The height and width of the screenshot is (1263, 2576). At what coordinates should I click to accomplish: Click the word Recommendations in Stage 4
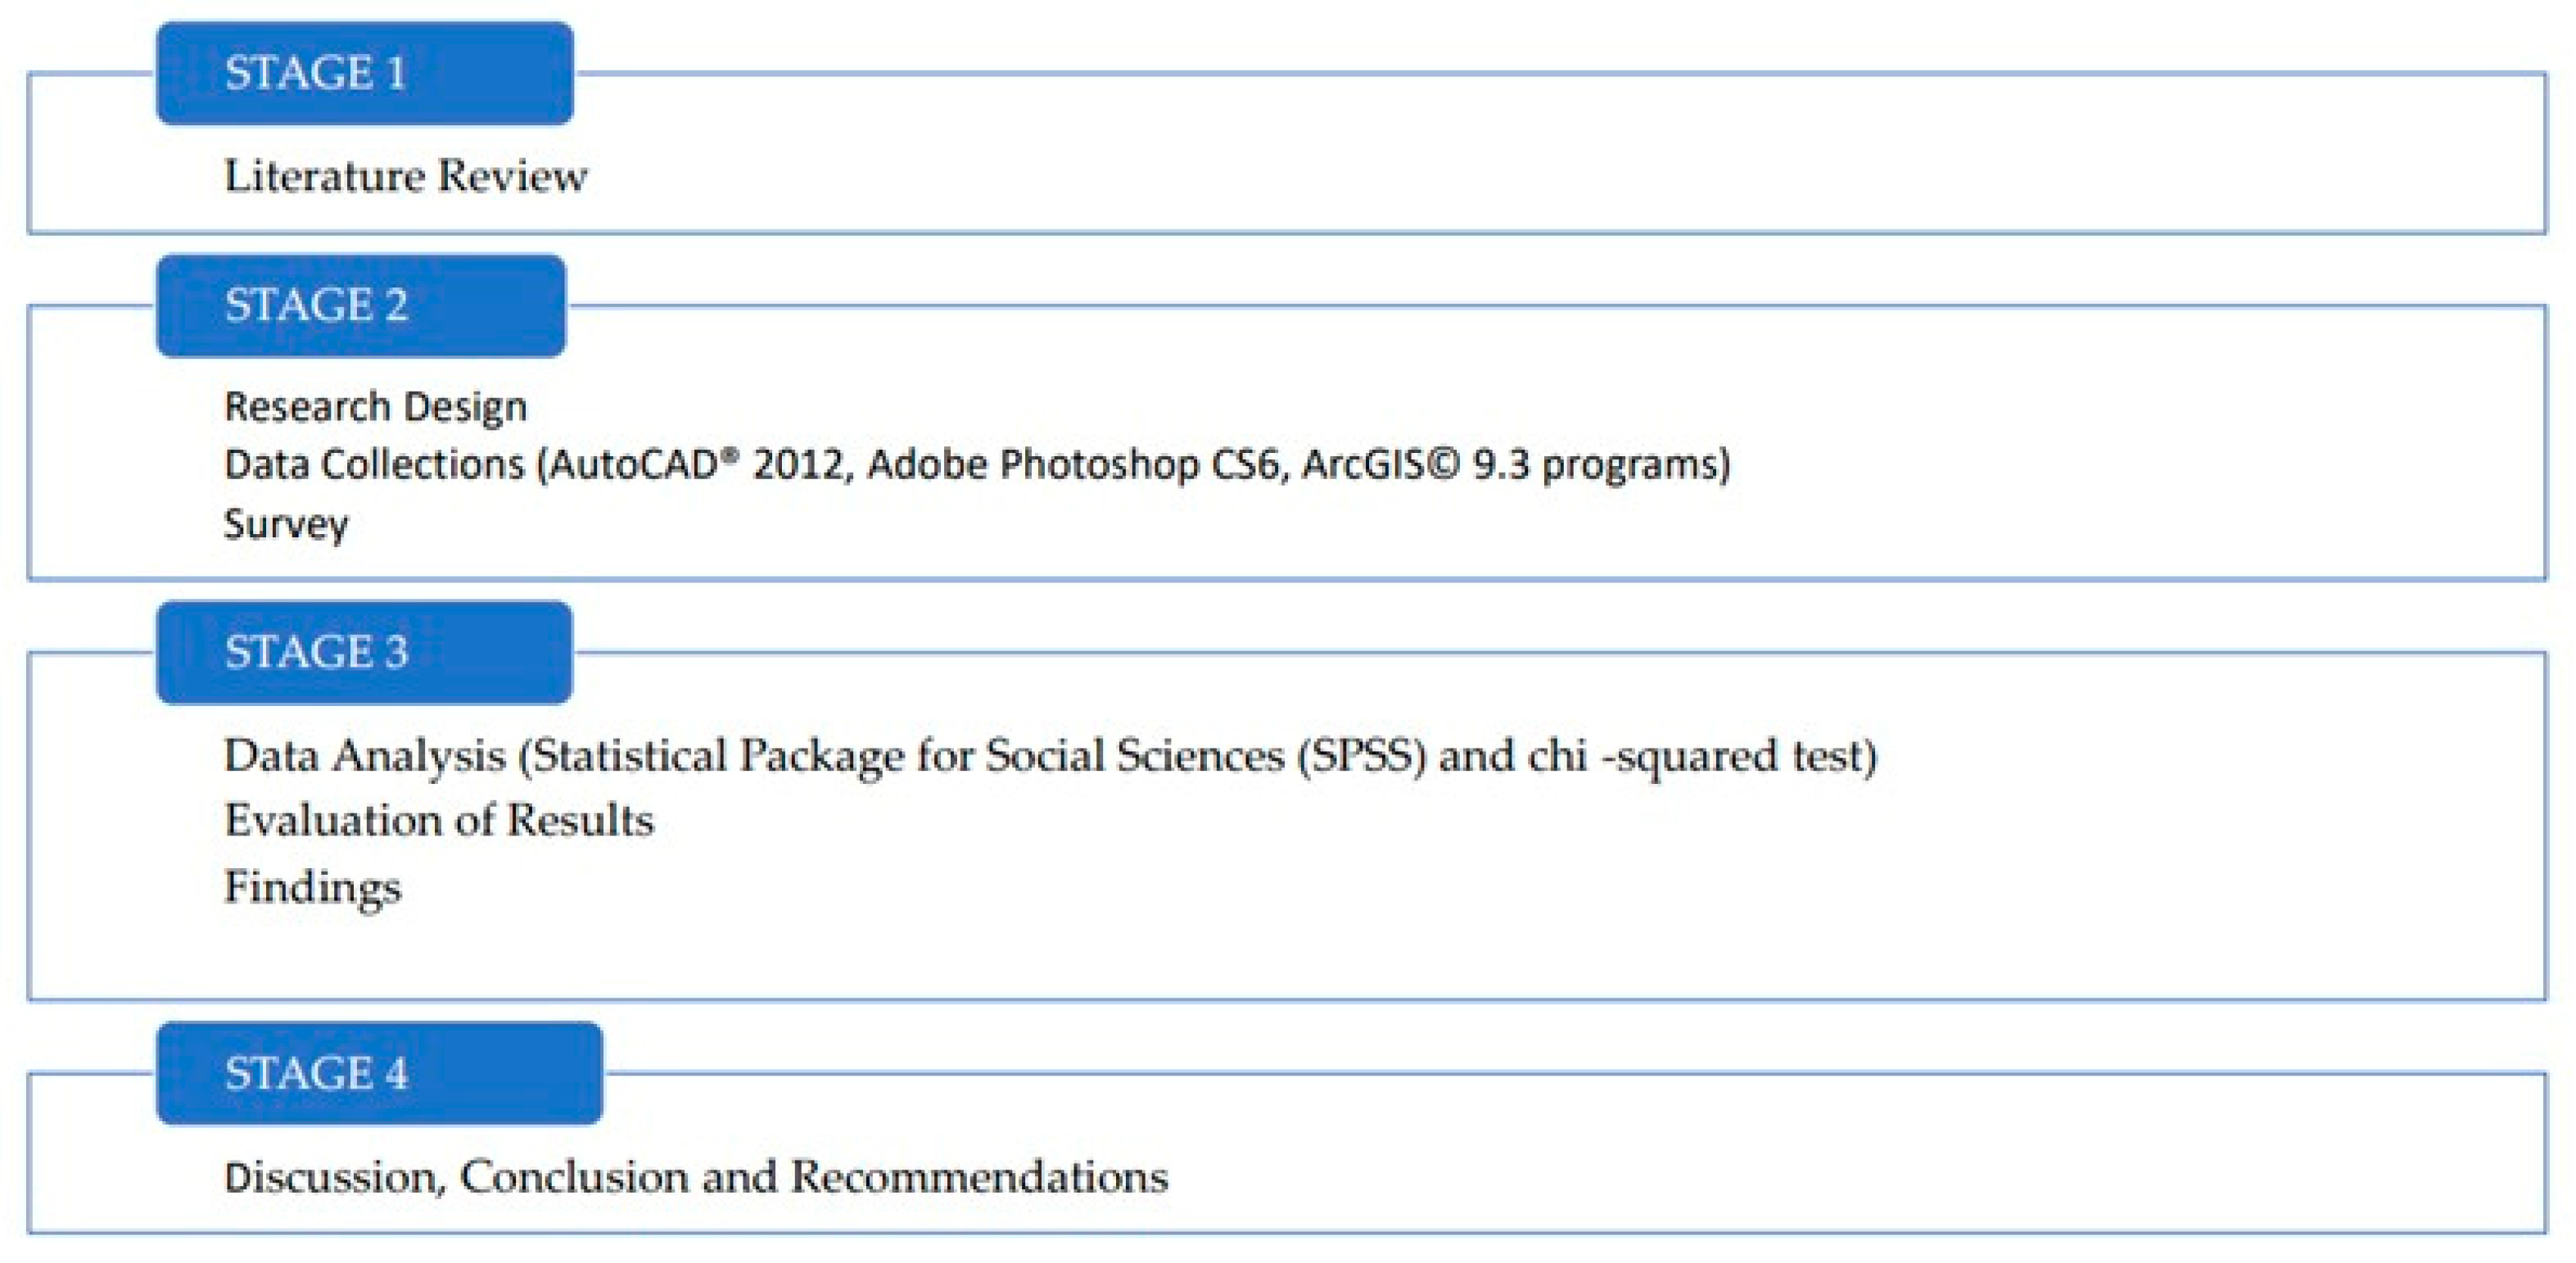(x=979, y=1177)
